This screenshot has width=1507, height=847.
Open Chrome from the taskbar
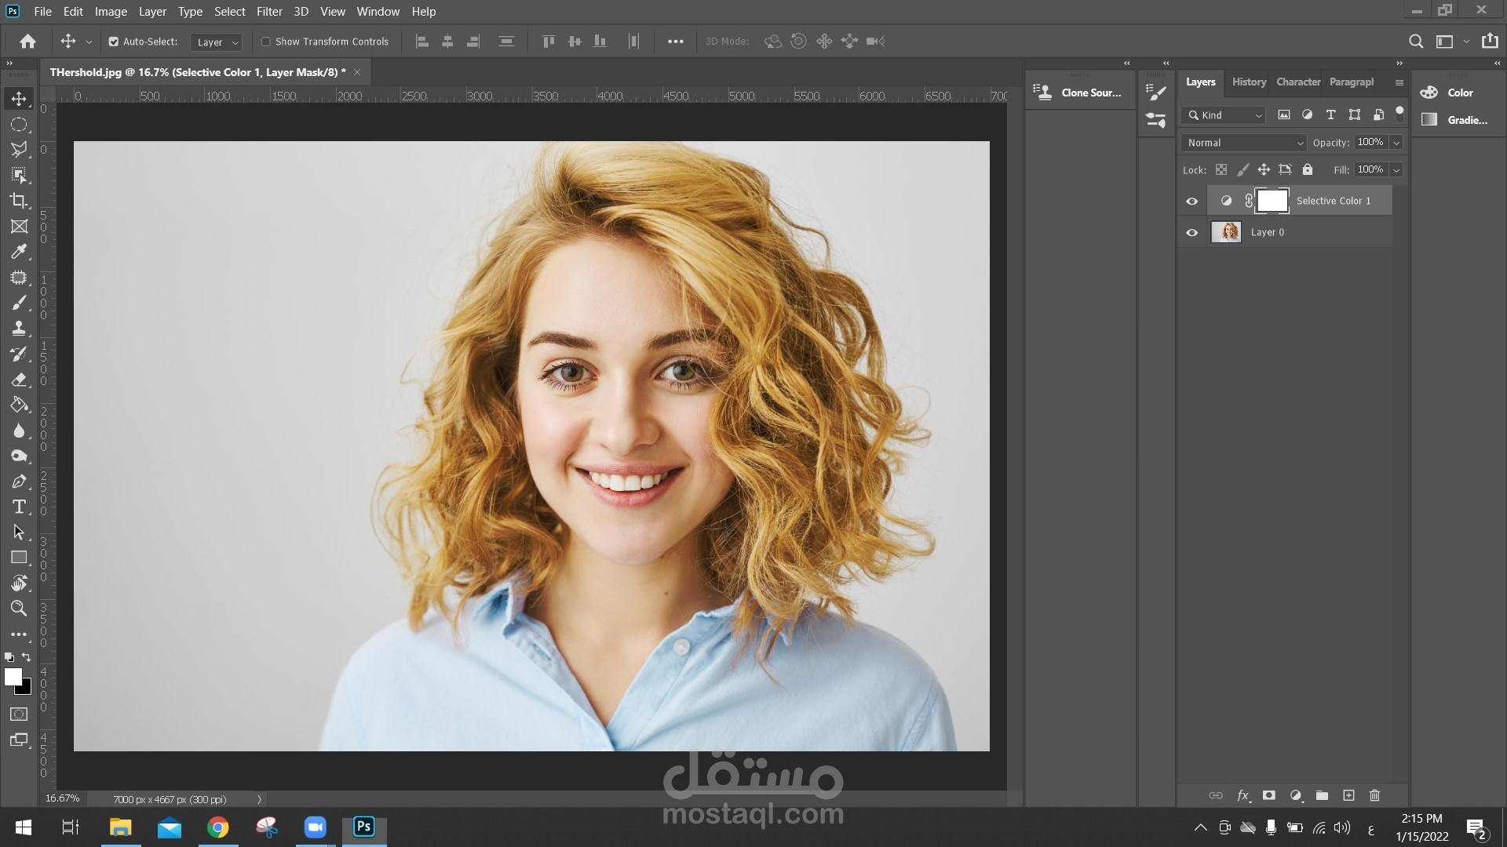tap(218, 827)
